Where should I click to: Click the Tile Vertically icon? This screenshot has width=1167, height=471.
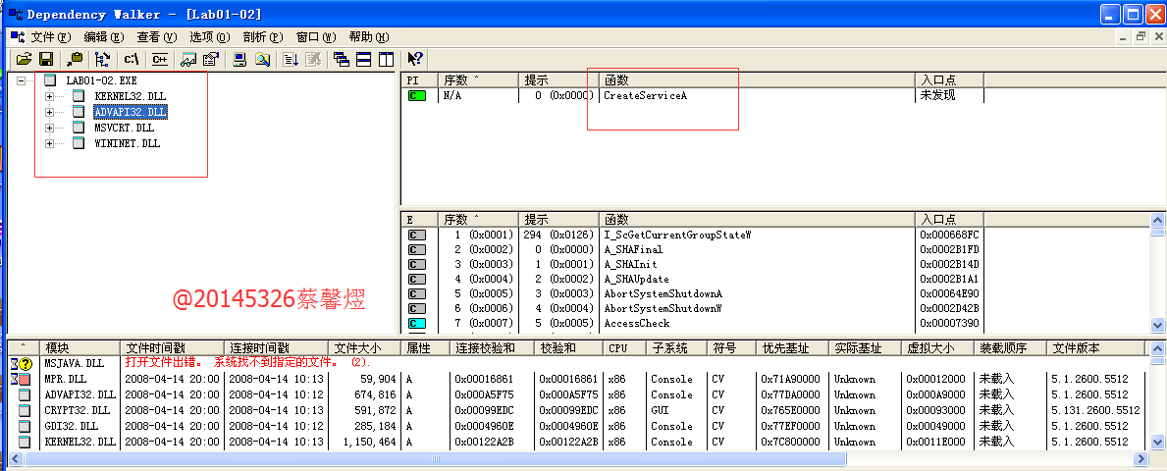(386, 59)
